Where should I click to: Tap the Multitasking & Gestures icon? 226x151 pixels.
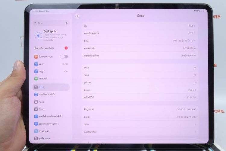[36, 116]
